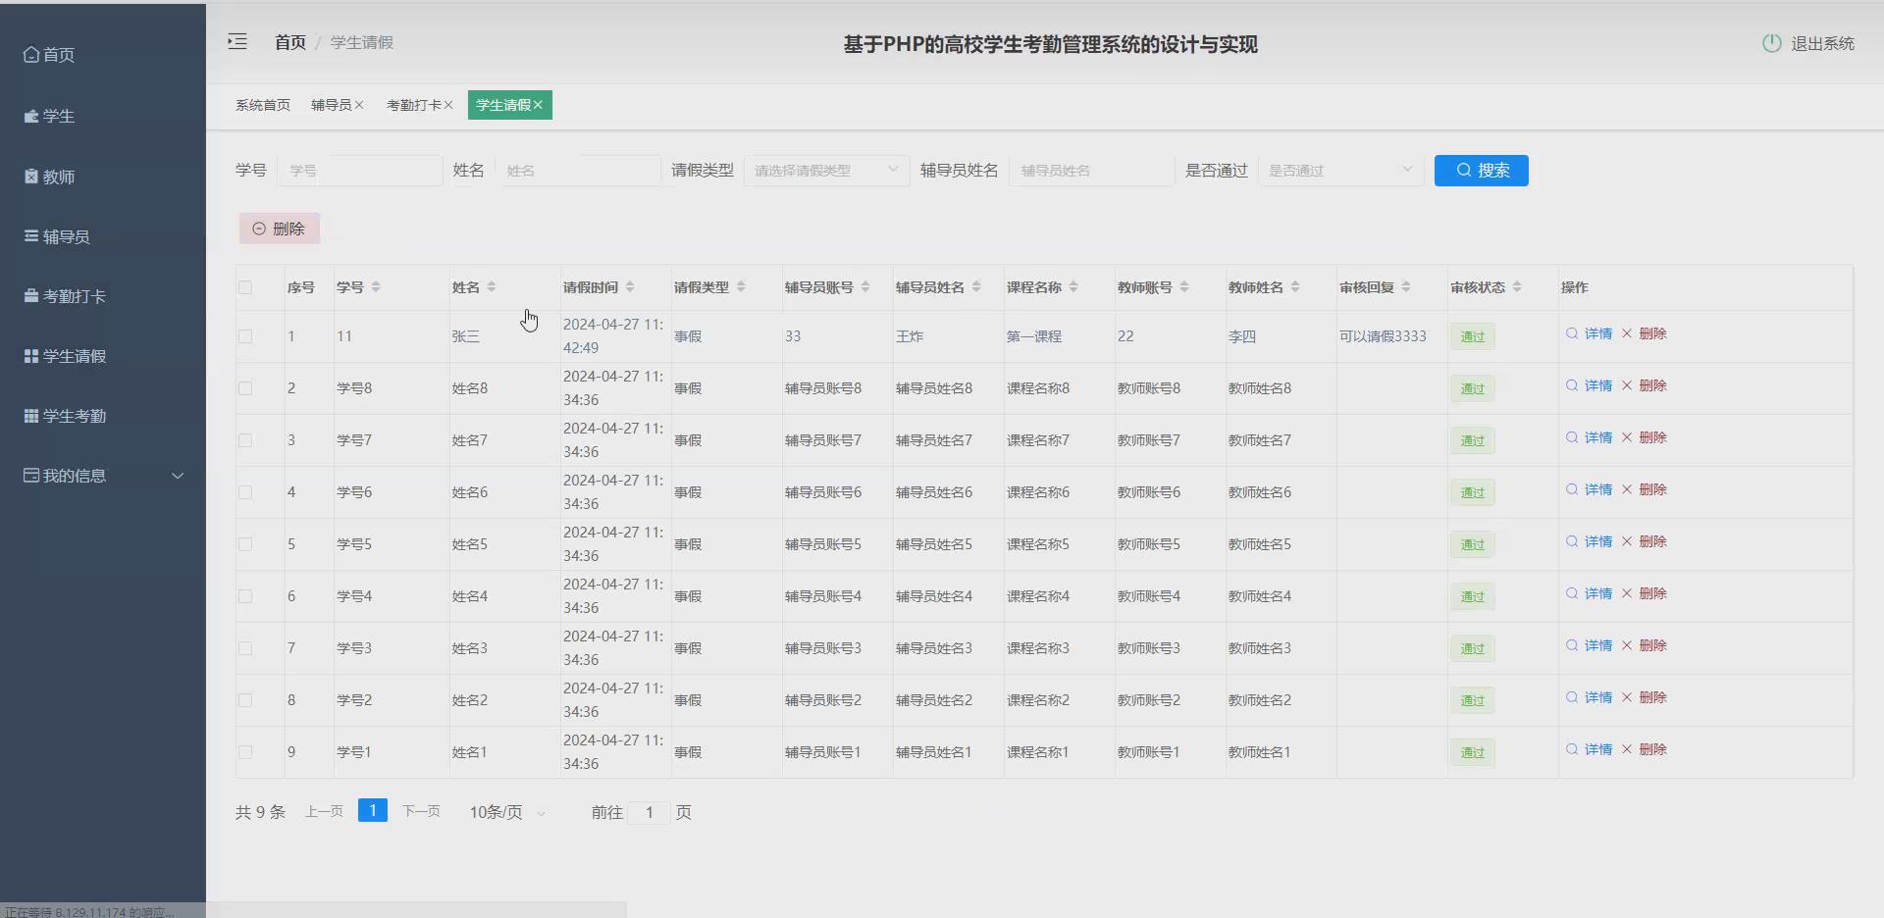1884x918 pixels.
Task: Close the 辅导员 tab
Action: click(361, 104)
